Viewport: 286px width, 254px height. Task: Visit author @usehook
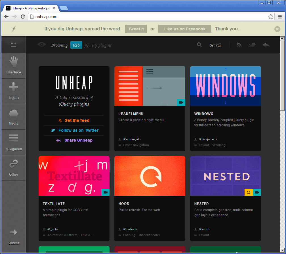130,229
